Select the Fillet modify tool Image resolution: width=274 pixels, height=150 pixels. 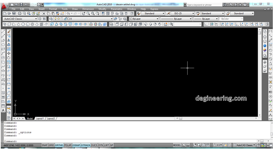(9, 97)
